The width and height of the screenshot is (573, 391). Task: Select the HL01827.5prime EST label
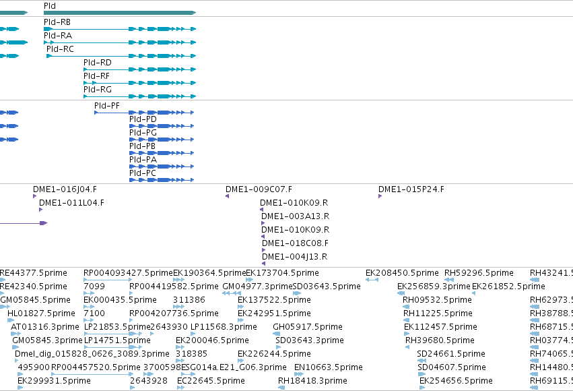tap(41, 314)
